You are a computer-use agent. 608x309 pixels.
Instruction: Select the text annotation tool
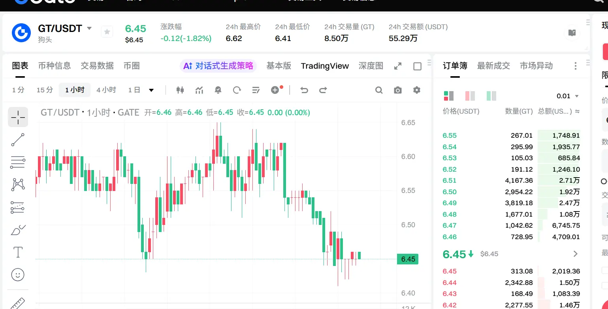pyautogui.click(x=18, y=252)
